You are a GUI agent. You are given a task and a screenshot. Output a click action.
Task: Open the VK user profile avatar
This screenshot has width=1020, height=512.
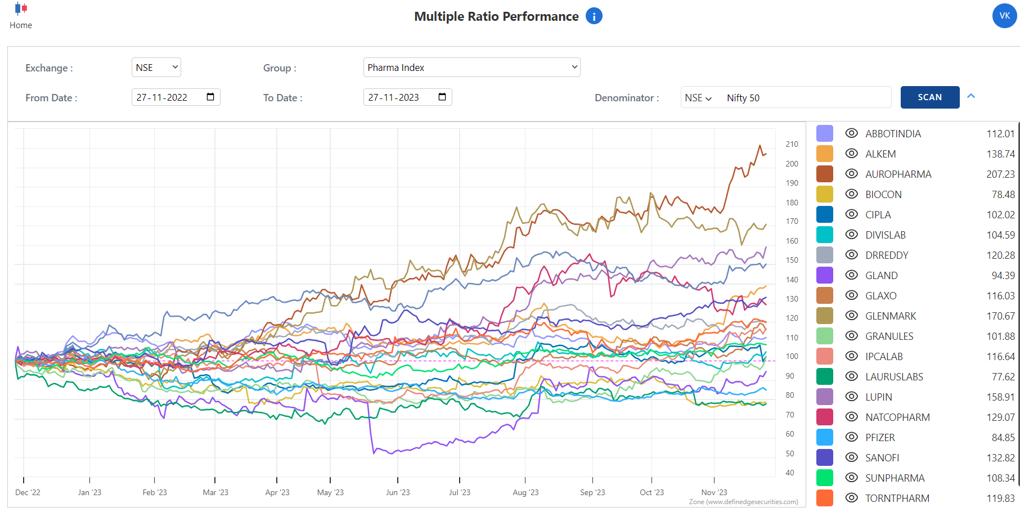(x=1004, y=16)
